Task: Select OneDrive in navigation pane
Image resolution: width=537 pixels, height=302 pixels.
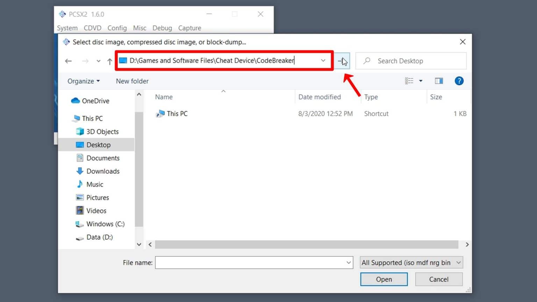Action: click(90, 101)
